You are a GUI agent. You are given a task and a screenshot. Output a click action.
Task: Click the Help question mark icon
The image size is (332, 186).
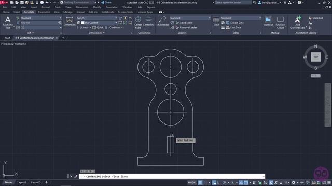(299, 2)
